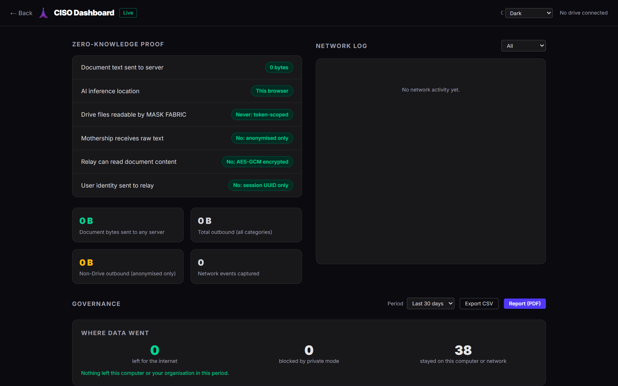The width and height of the screenshot is (618, 386).
Task: Click Document text sent to server row label
Action: click(122, 67)
